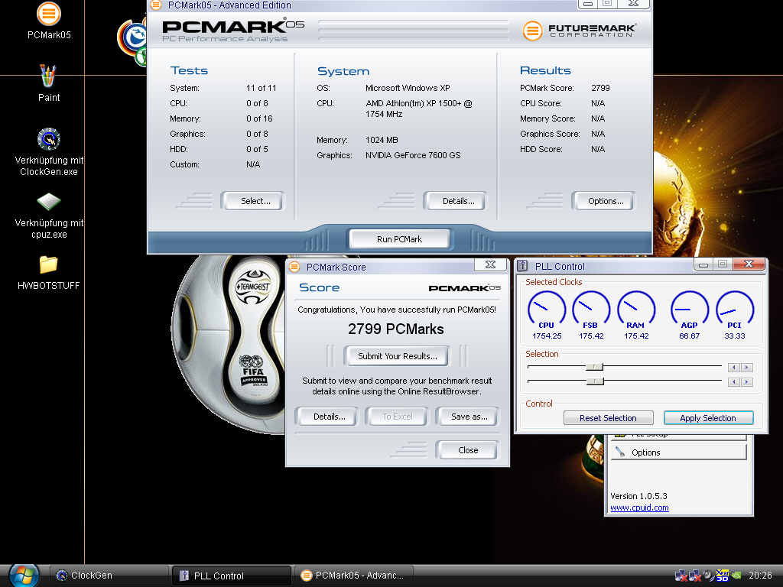Open the PCMark05 desktop shortcut
783x587 pixels.
tap(48, 21)
